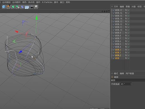Image resolution: width=145 pixels, height=109 pixels.
Task: Select the spline Pen tool
Action: point(8,7)
